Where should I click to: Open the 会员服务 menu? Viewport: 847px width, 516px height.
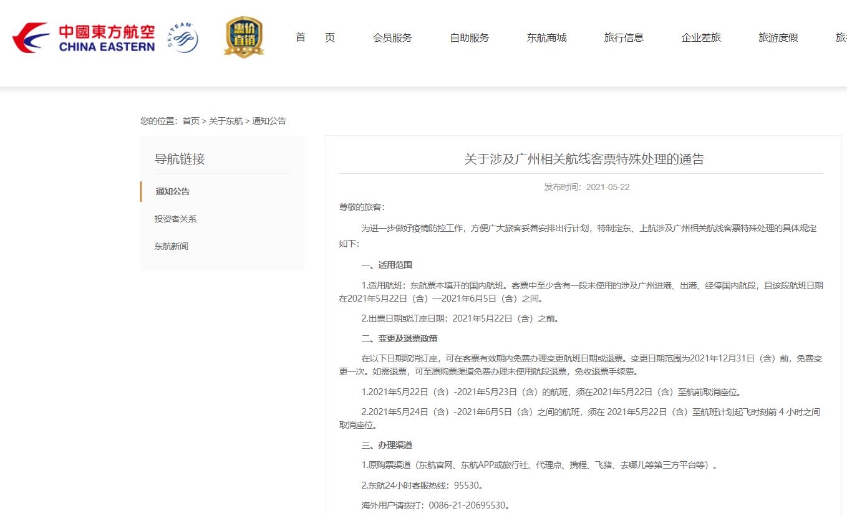tap(392, 37)
